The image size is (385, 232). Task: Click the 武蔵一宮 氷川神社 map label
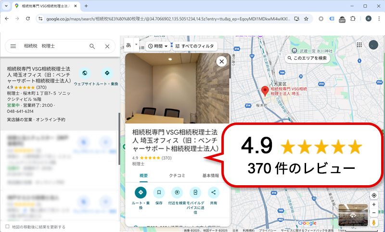pos(316,51)
